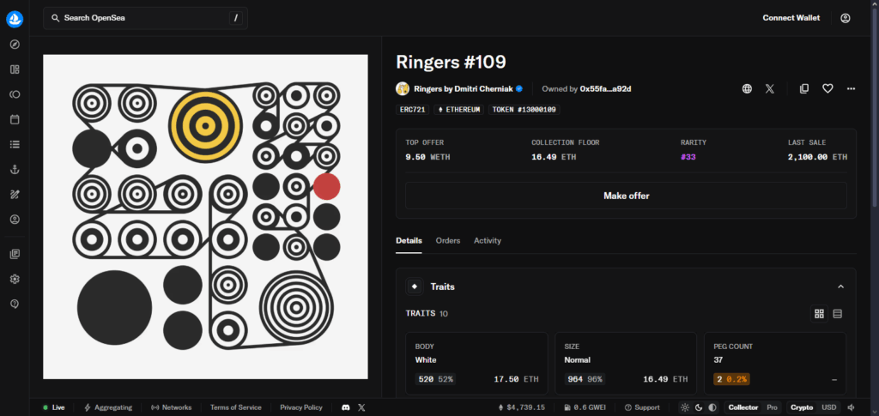Open the X icon in the footer
The image size is (879, 416).
(361, 407)
